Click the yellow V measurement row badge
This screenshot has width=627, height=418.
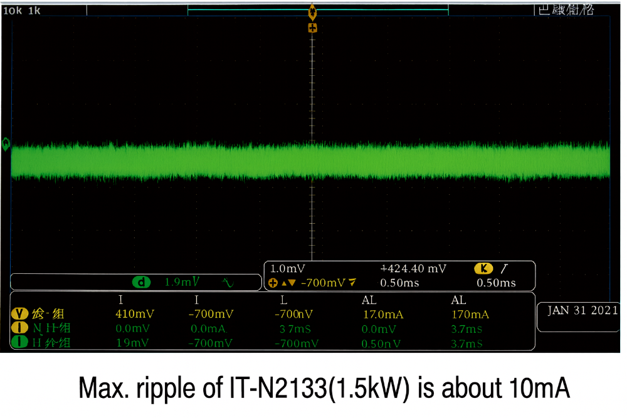tap(18, 314)
